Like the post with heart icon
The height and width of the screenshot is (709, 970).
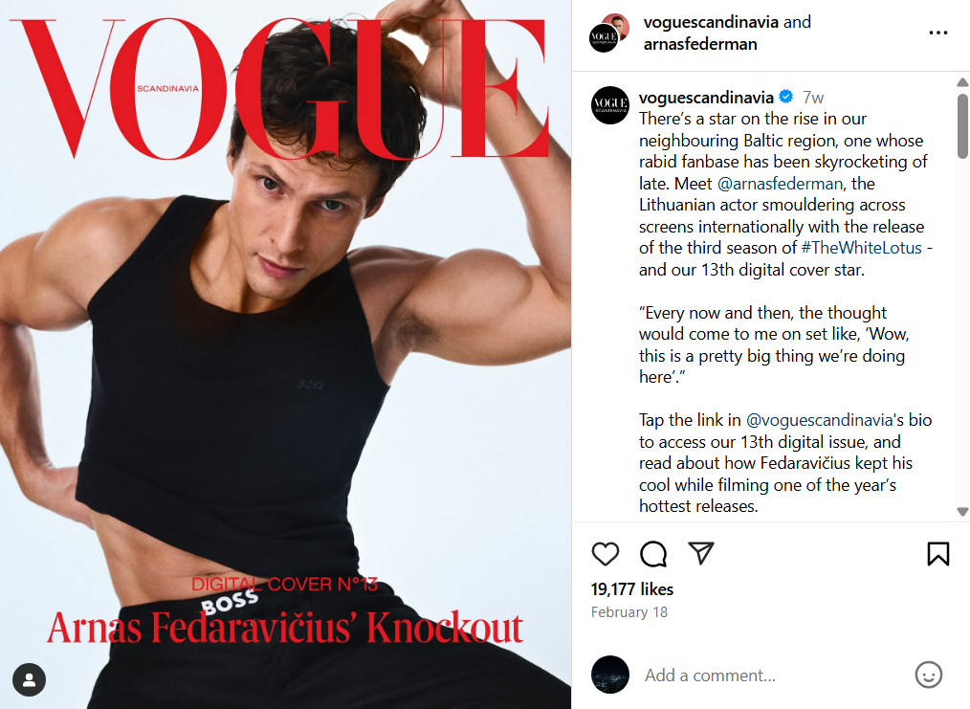(605, 554)
